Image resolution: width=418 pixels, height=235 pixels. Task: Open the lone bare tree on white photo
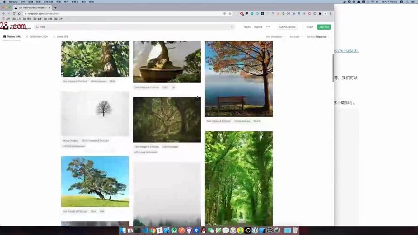click(x=95, y=114)
